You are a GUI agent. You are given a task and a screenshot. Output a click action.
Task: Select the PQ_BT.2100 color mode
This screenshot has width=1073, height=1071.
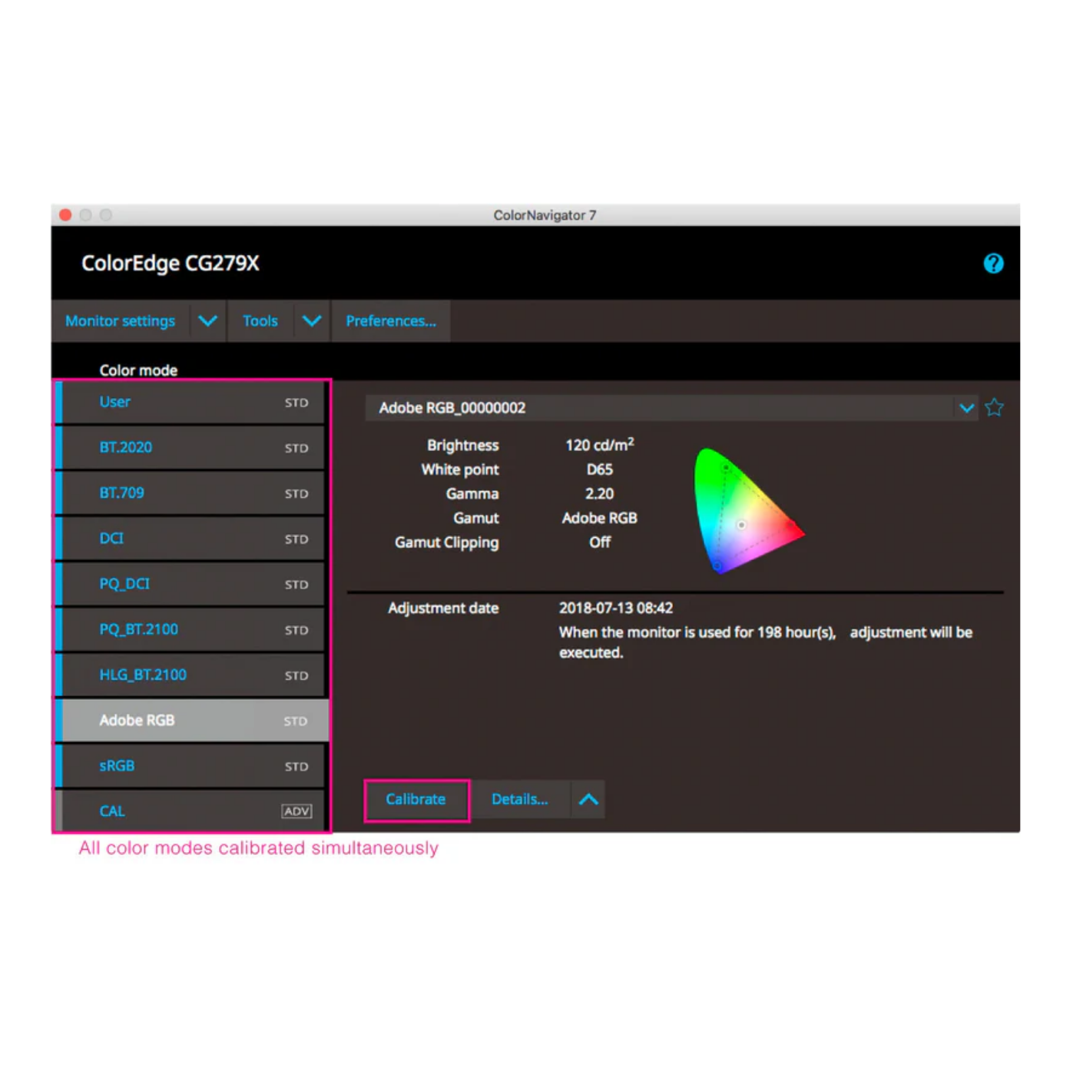tap(189, 629)
